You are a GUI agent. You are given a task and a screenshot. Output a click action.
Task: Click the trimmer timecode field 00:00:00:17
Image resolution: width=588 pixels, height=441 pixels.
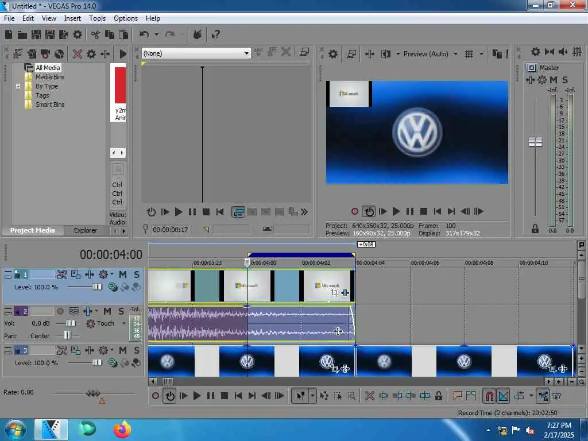170,230
